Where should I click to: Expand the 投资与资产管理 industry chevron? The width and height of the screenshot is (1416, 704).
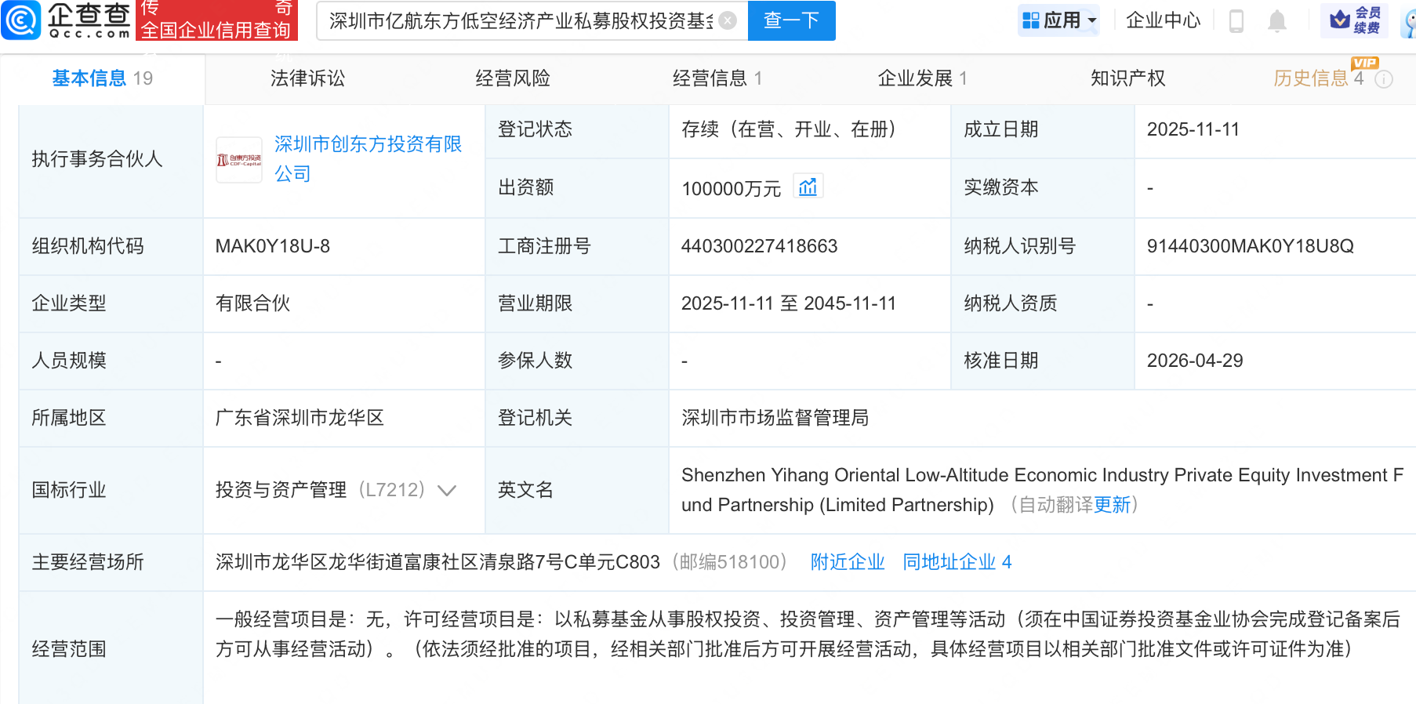click(447, 491)
